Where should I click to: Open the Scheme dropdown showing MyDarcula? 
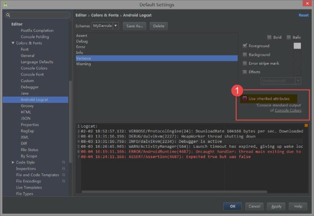105,26
